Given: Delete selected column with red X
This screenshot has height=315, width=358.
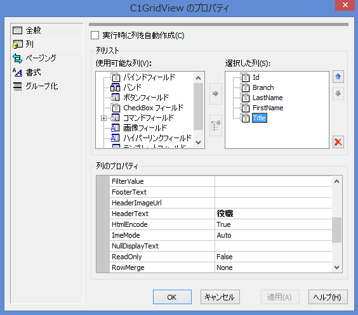Looking at the screenshot, I should click(338, 142).
